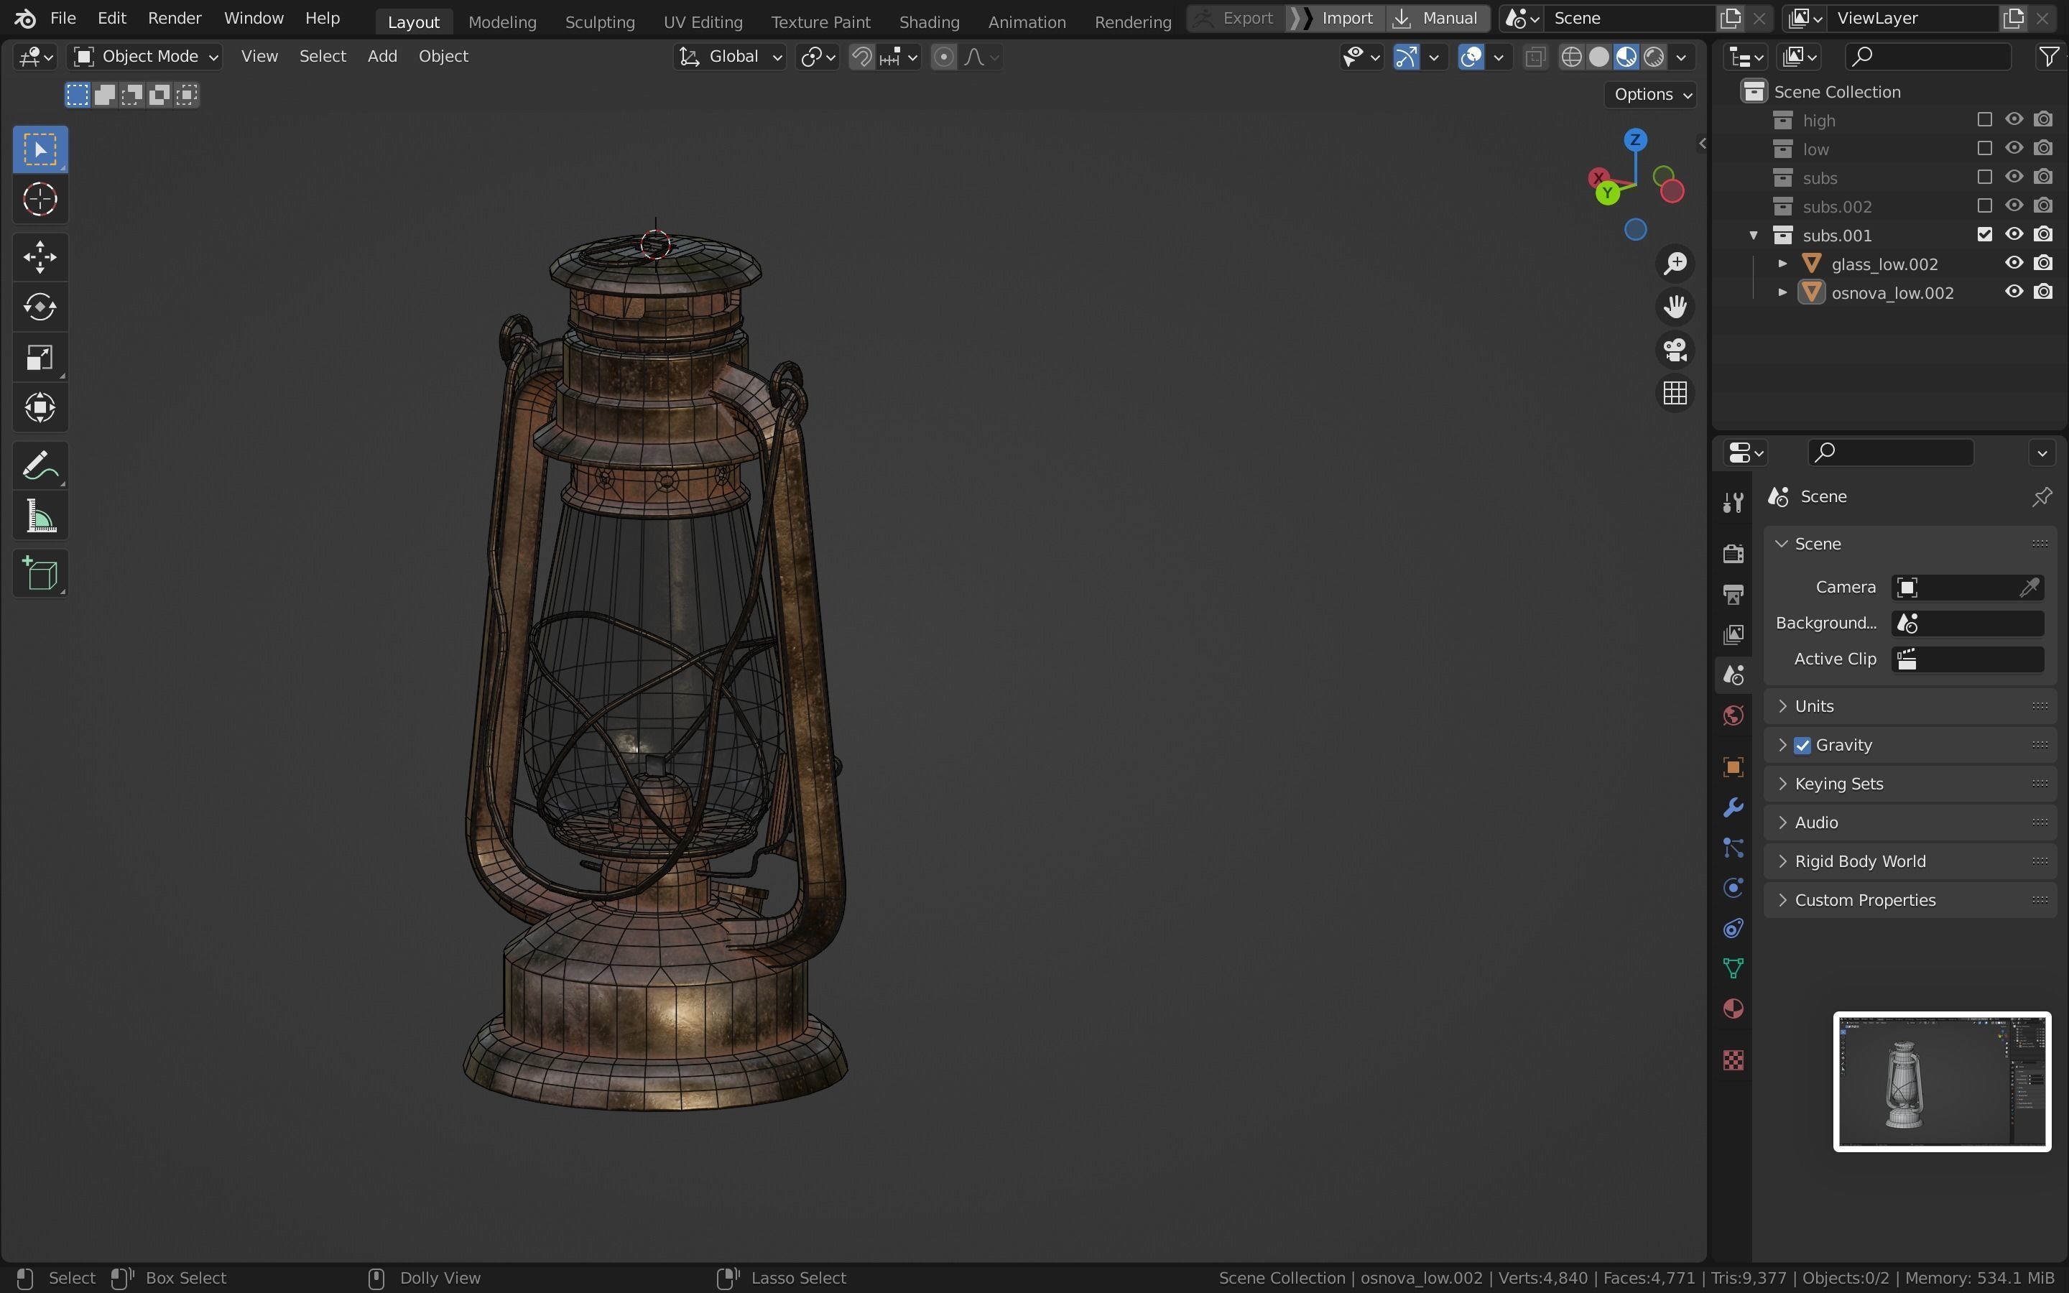
Task: Toggle proportional editing
Action: [x=943, y=57]
